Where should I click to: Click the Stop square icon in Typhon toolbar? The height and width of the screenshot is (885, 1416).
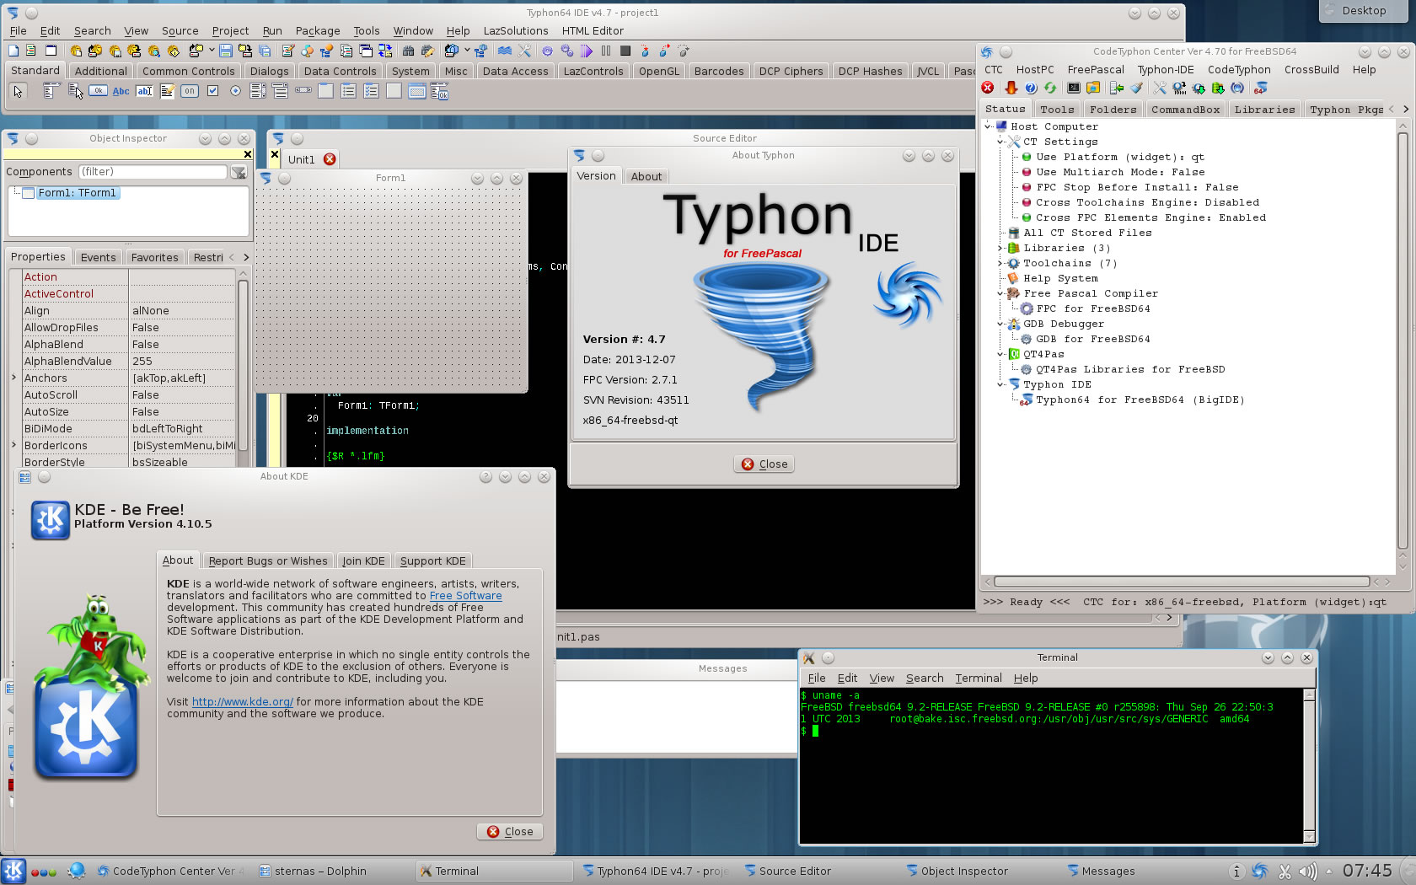pyautogui.click(x=625, y=51)
